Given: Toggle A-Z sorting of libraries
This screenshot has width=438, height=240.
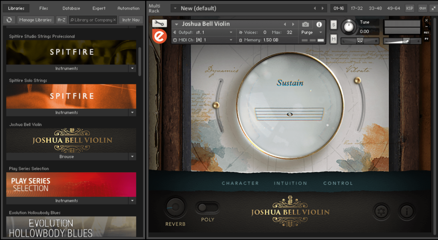Looking at the screenshot, I should [62, 20].
